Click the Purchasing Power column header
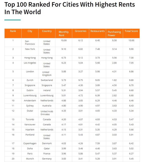Image resolution: width=142 pixels, height=162 pixels. [114, 33]
